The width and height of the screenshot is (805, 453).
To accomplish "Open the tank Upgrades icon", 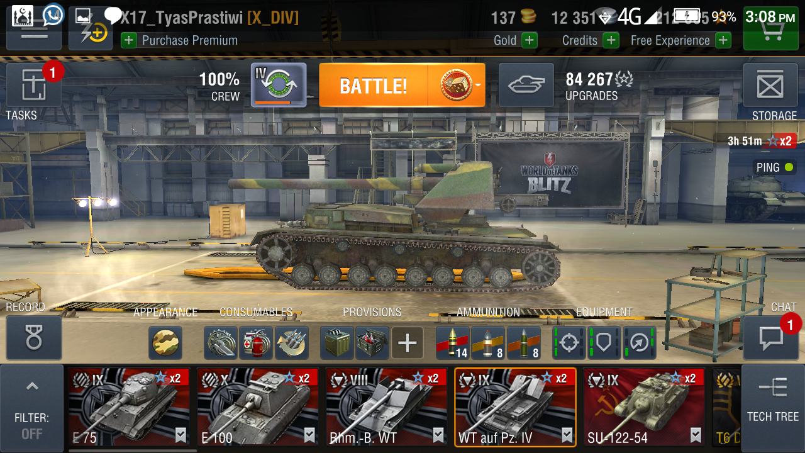I will 526,84.
